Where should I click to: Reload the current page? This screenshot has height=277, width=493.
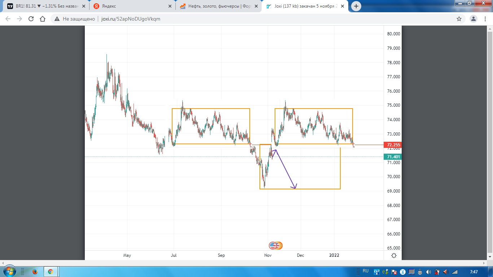point(31,19)
